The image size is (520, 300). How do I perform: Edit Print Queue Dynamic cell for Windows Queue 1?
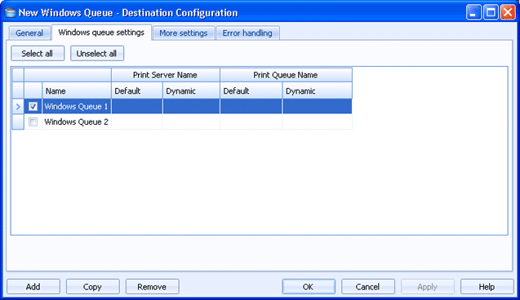[317, 106]
